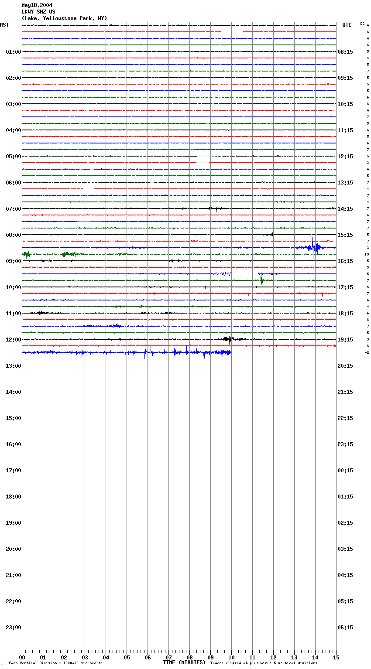Select the 09:00 MST row label

(14, 261)
